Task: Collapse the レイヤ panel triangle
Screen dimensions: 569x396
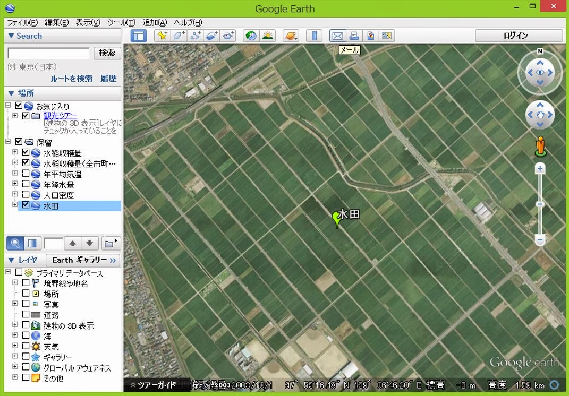Action: pyautogui.click(x=11, y=260)
